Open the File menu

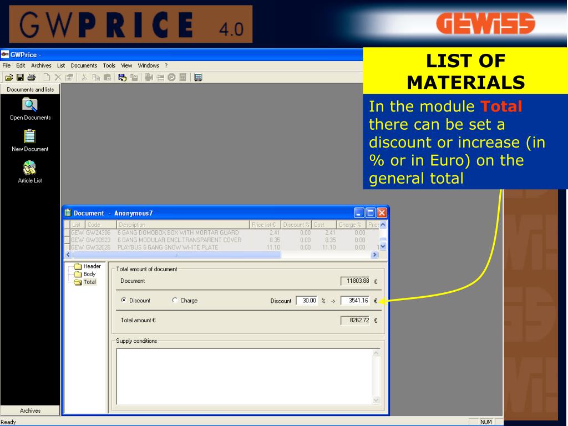coord(7,65)
